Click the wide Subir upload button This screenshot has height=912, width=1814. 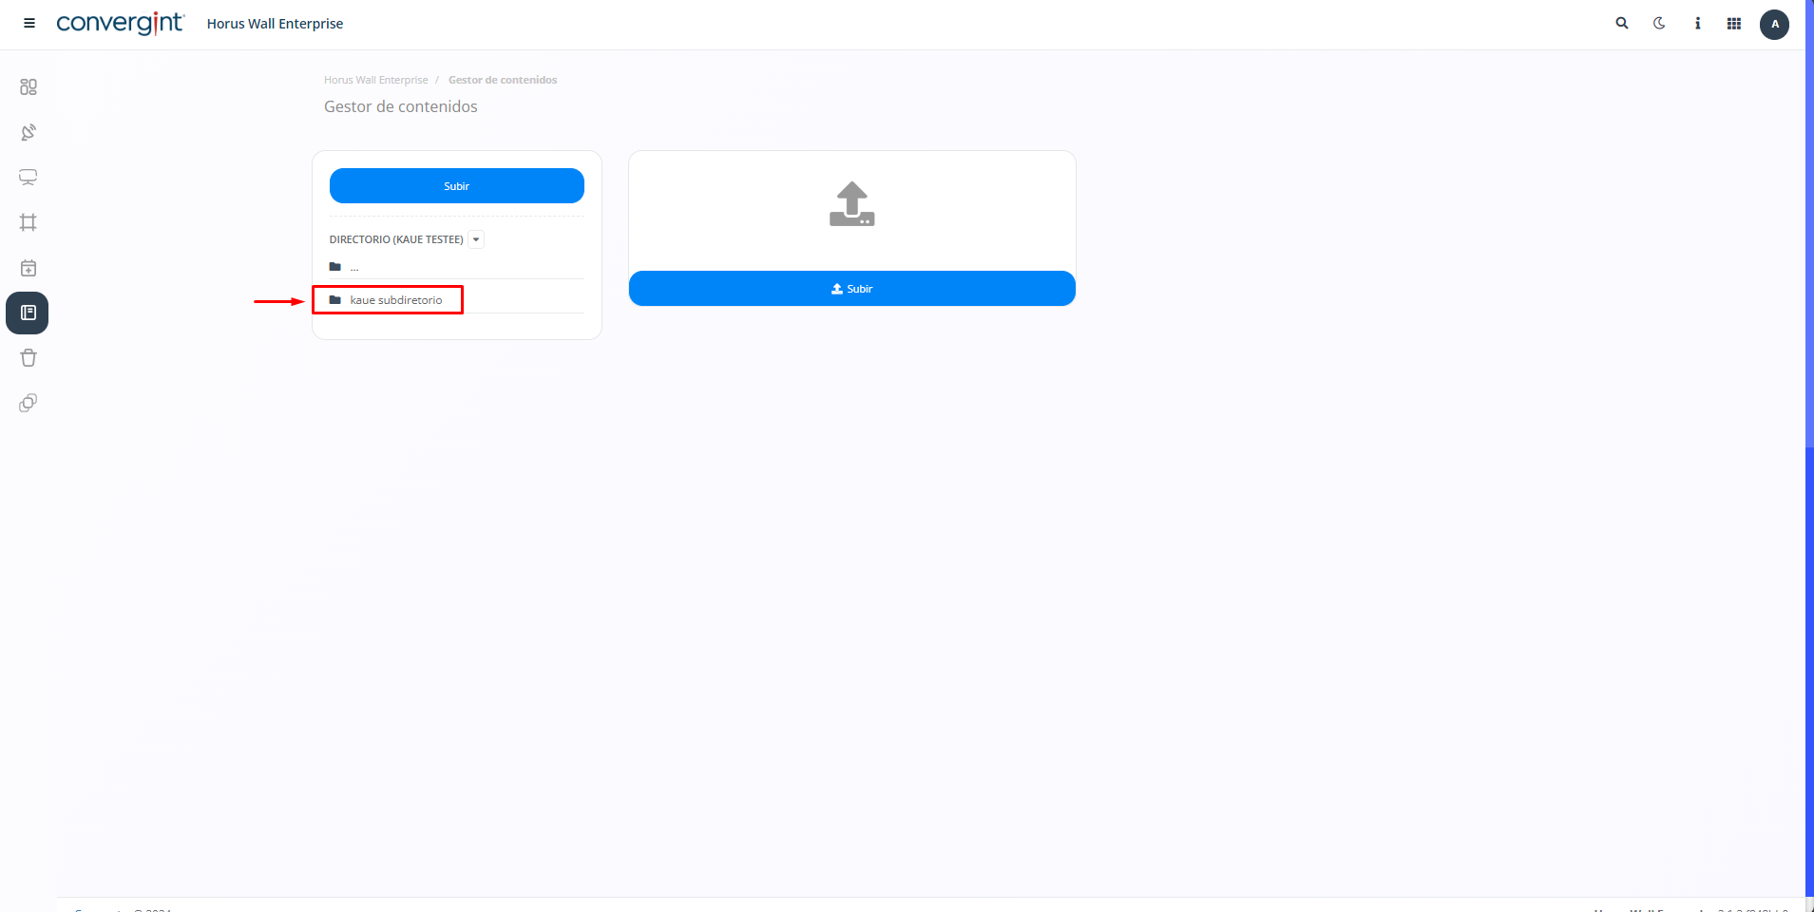852,289
